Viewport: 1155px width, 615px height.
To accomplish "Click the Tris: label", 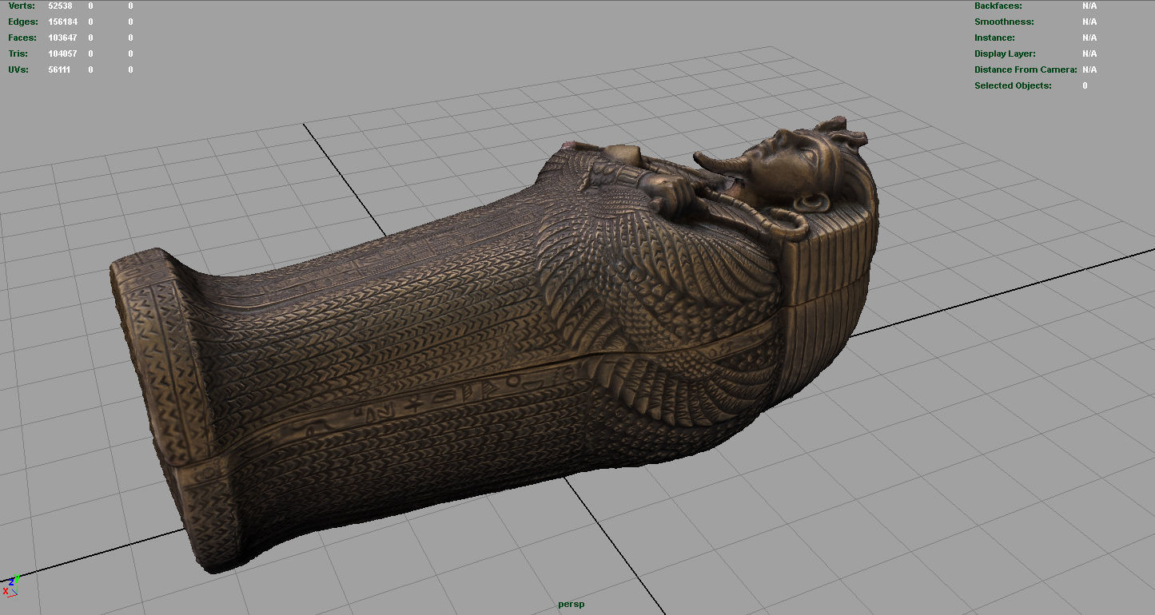I will (x=18, y=54).
